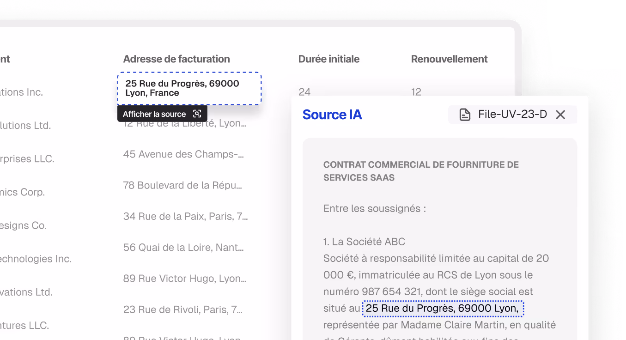Select address 78 Boulevard de la République
Screen dimensions: 626x340
pyautogui.click(x=182, y=185)
